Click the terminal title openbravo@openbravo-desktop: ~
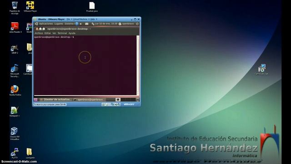Viewport: 291px width, 164px height. (69, 29)
